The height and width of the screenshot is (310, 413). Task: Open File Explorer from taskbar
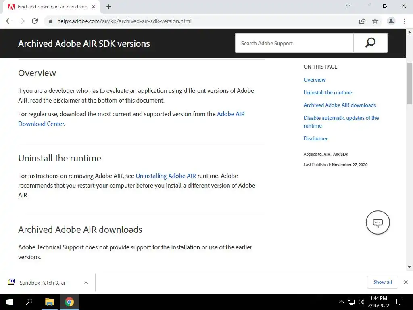[x=49, y=302]
